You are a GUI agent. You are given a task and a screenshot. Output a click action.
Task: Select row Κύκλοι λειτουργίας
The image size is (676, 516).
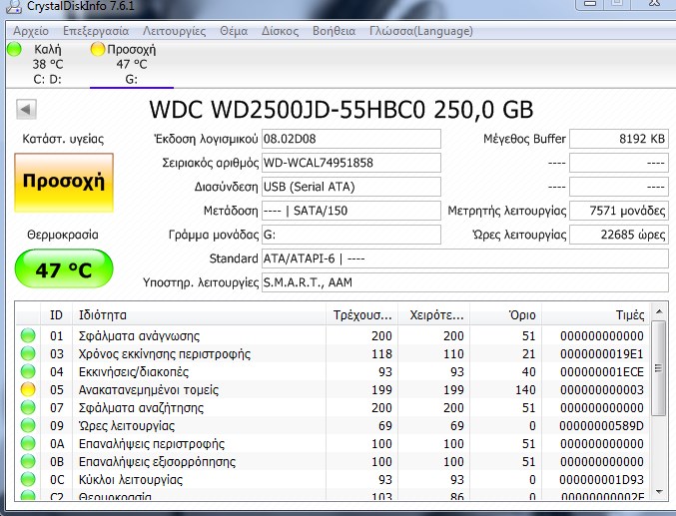pos(333,479)
